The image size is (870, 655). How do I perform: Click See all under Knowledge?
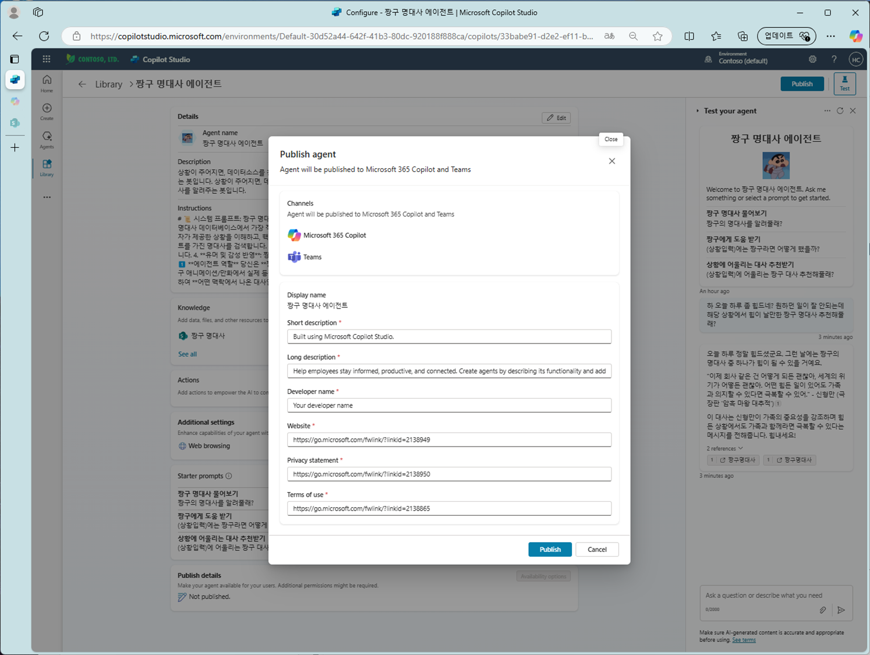(x=188, y=354)
